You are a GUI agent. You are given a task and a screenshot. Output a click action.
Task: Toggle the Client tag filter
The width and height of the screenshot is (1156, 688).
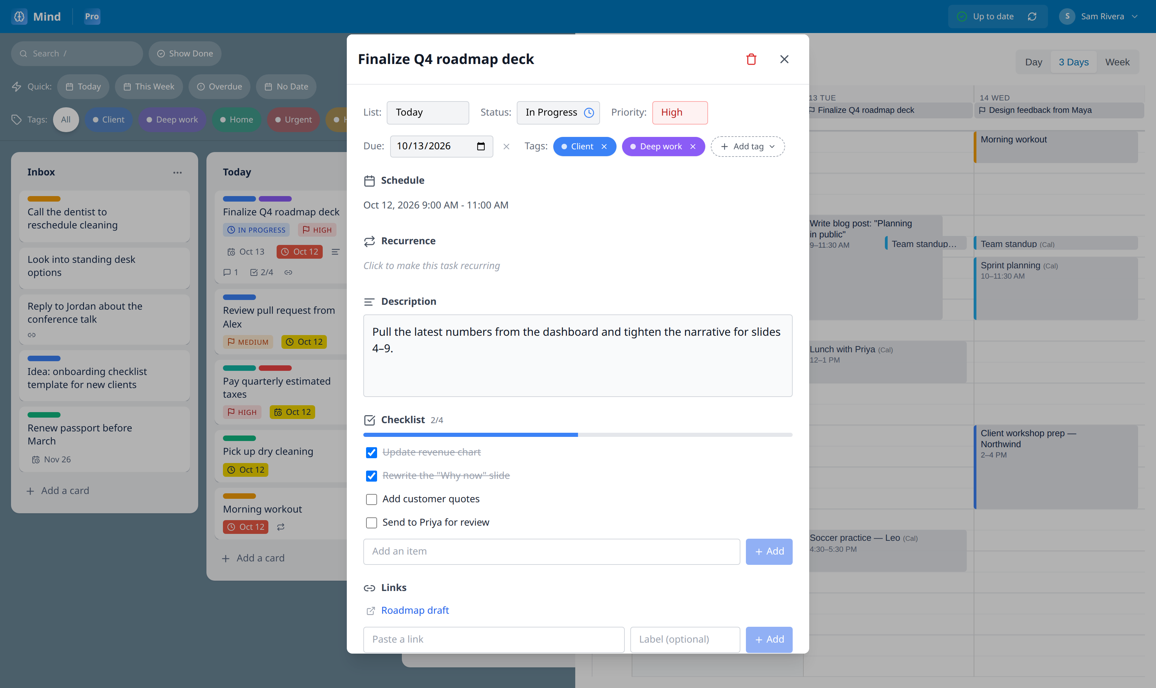(108, 120)
